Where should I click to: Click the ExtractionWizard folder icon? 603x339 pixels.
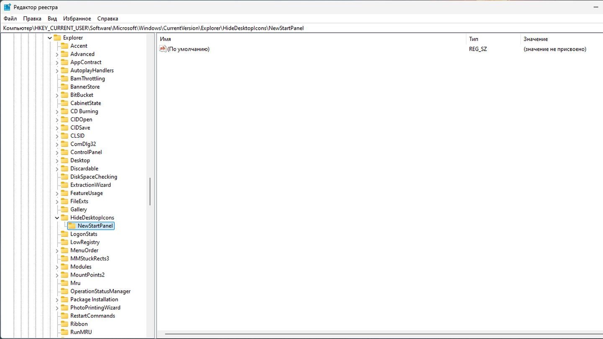[64, 185]
